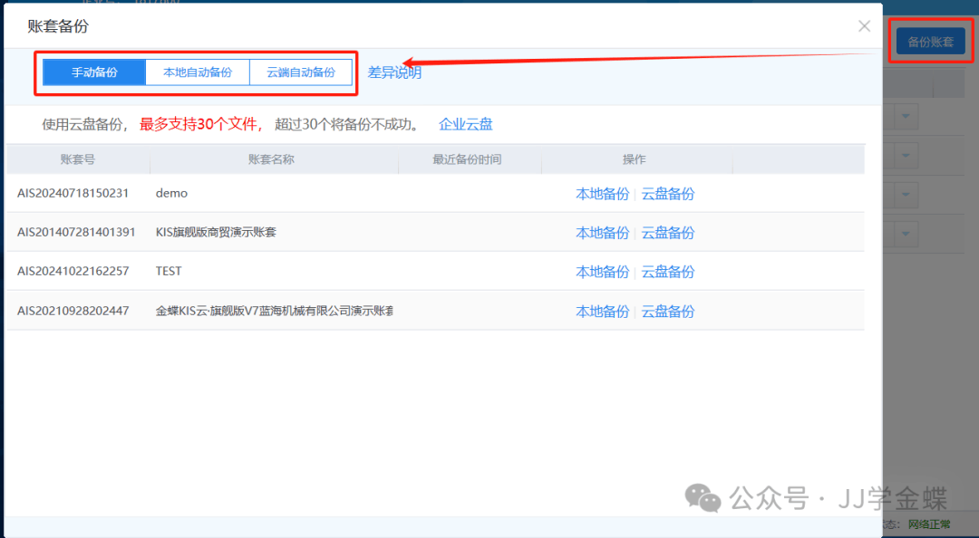Run 本地备份 for the TEST account set

[602, 272]
